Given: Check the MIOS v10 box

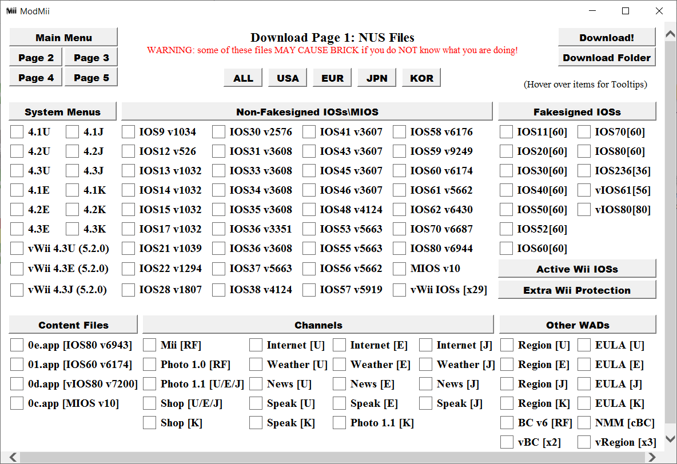Looking at the screenshot, I should click(399, 269).
